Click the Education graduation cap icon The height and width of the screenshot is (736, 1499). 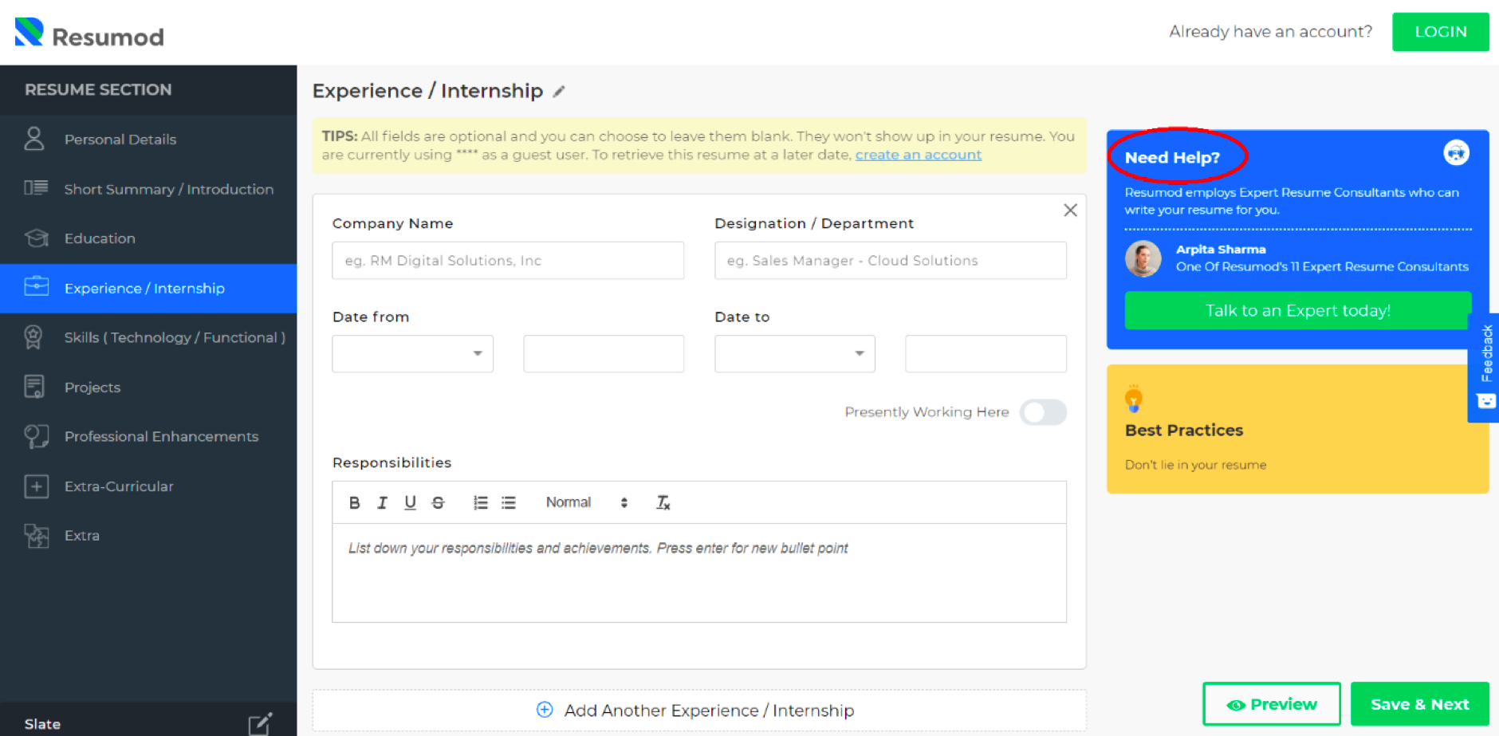[36, 238]
